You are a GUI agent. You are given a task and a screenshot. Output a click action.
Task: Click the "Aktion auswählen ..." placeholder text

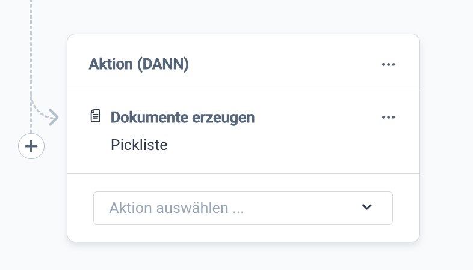point(176,208)
